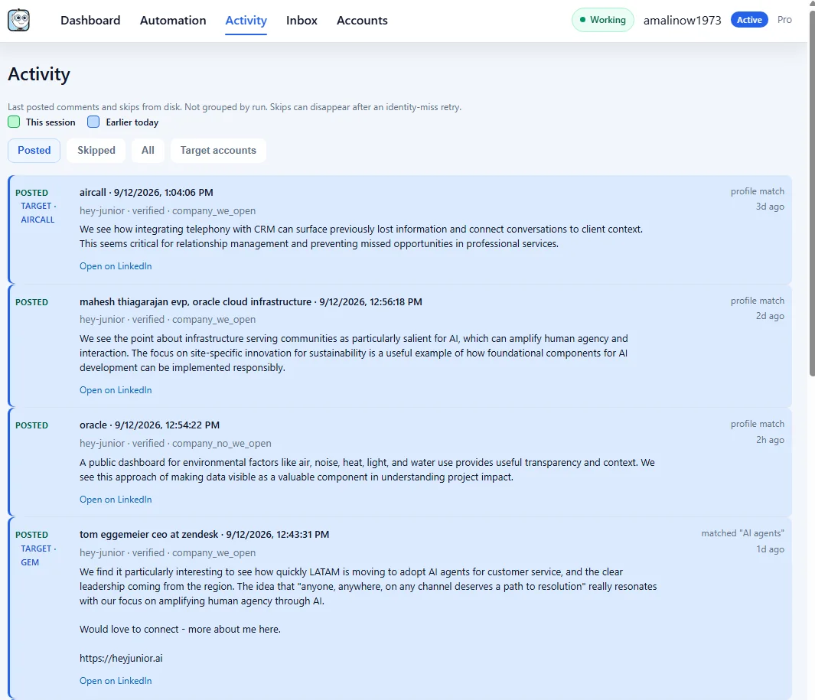
Task: Click the 1d ago timestamp
Action: point(770,549)
